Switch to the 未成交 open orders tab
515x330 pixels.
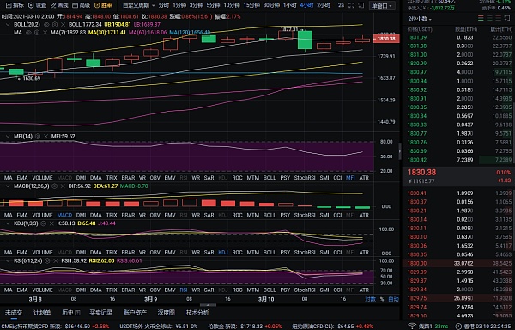point(14,313)
